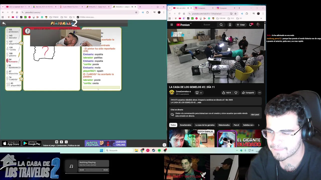The image size is (321, 180).
Task: Open the 'Condiciones' footer link
Action: [61, 145]
